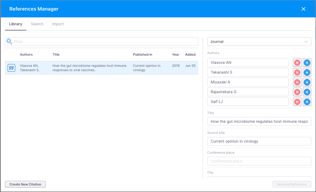Click 'Current opinion in virology' in the table row
This screenshot has width=316, height=192.
[147, 68]
